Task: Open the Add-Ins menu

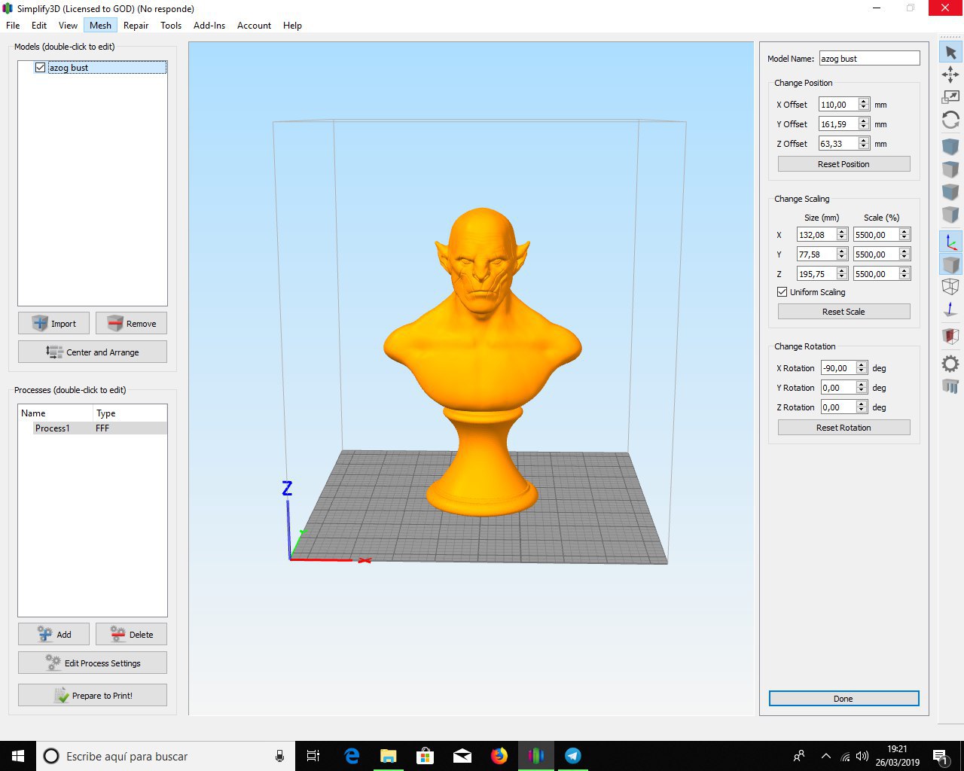Action: point(209,26)
